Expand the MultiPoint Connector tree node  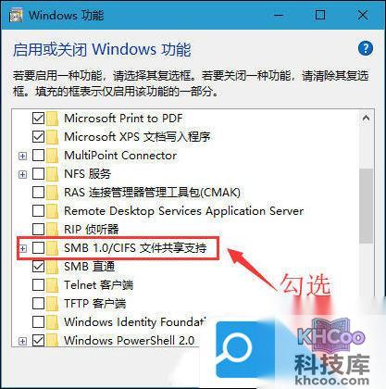coord(22,156)
